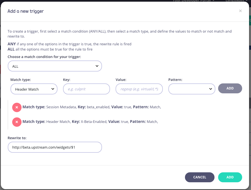Close the Add a new trigger dialog

(240, 11)
